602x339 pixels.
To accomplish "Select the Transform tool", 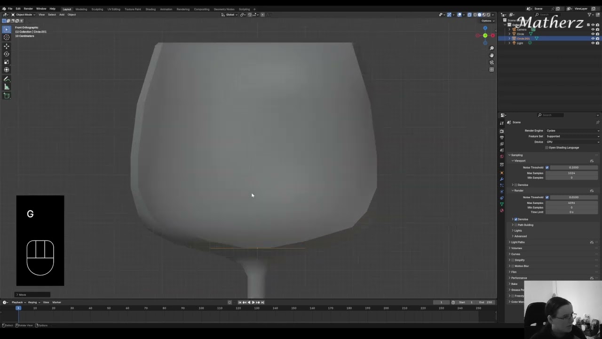I will pos(7,70).
